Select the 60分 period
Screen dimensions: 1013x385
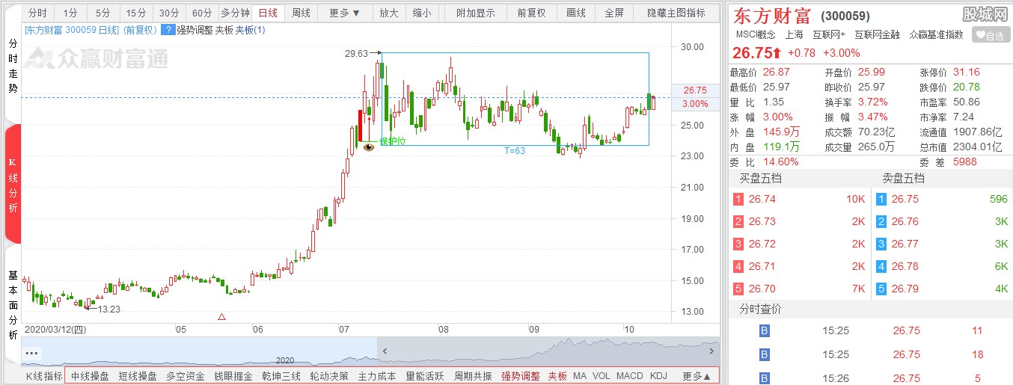coord(202,13)
